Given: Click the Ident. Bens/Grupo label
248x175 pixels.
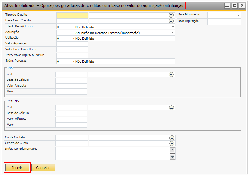Looking at the screenshot, I should pos(19,26).
